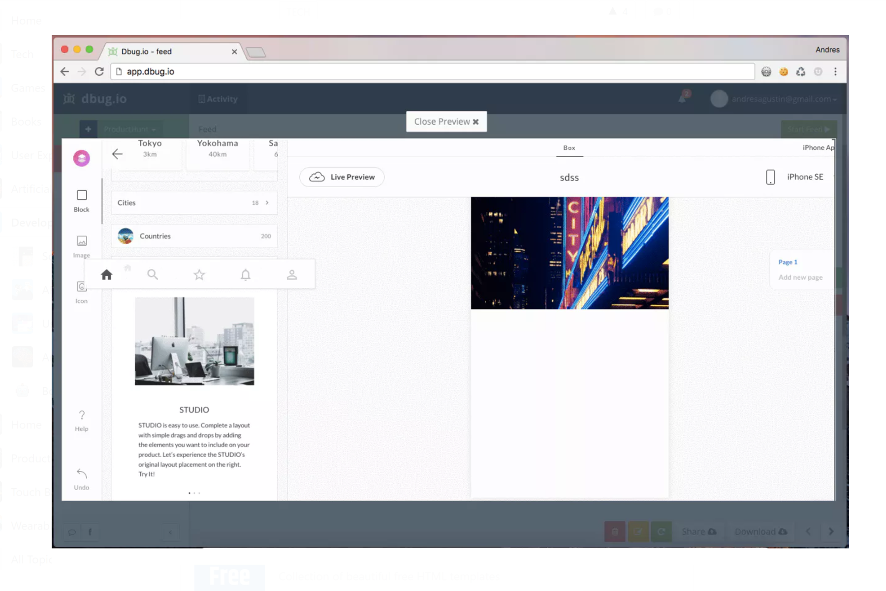The height and width of the screenshot is (591, 886).
Task: Select the Icon tool in sidebar
Action: pos(82,293)
